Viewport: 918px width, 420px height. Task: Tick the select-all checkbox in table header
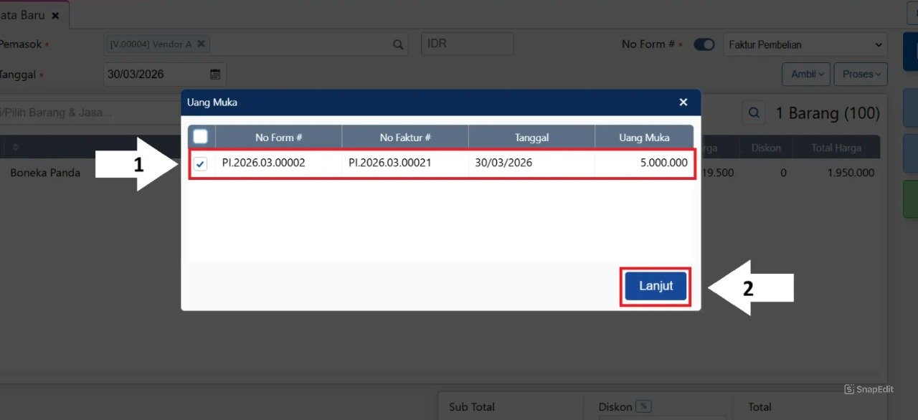tap(201, 136)
